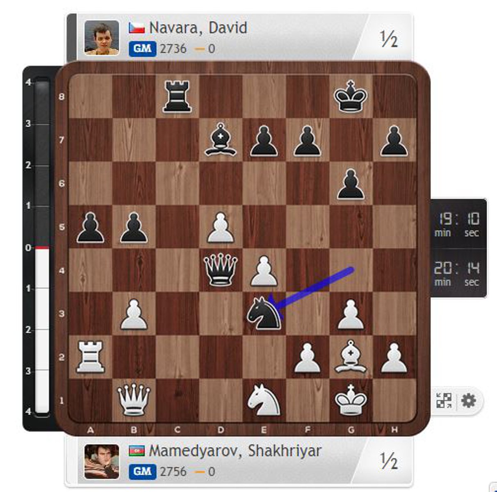Select the black rook on c8

(177, 96)
